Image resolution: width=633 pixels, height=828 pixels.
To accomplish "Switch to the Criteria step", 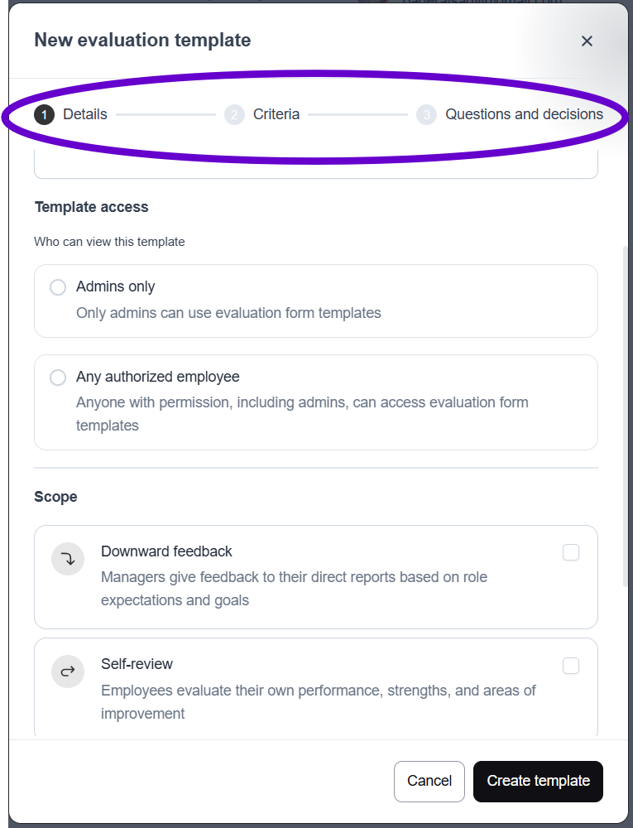I will (x=276, y=114).
